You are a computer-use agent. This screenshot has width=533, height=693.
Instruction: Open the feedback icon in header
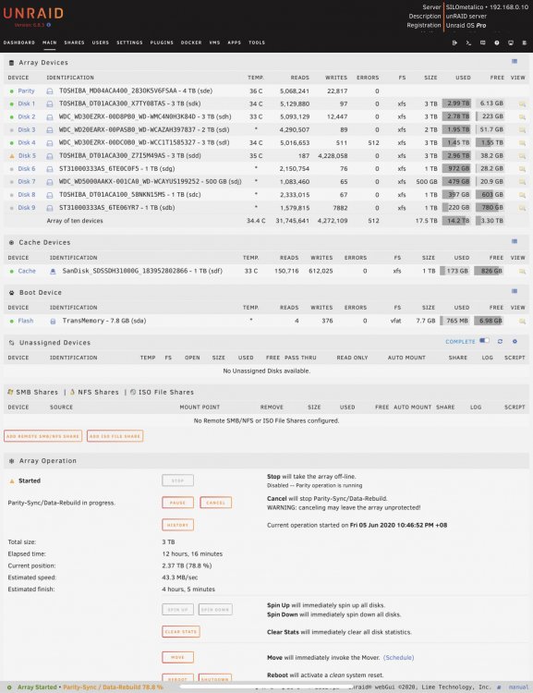[482, 43]
